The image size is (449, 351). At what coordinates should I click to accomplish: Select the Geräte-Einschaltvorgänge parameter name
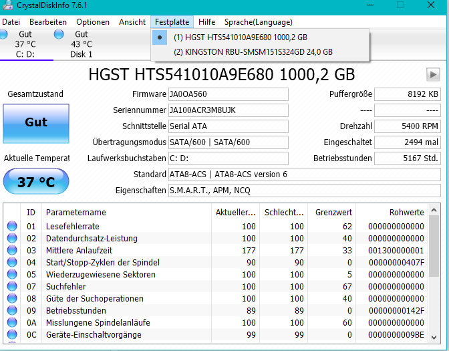[94, 335]
